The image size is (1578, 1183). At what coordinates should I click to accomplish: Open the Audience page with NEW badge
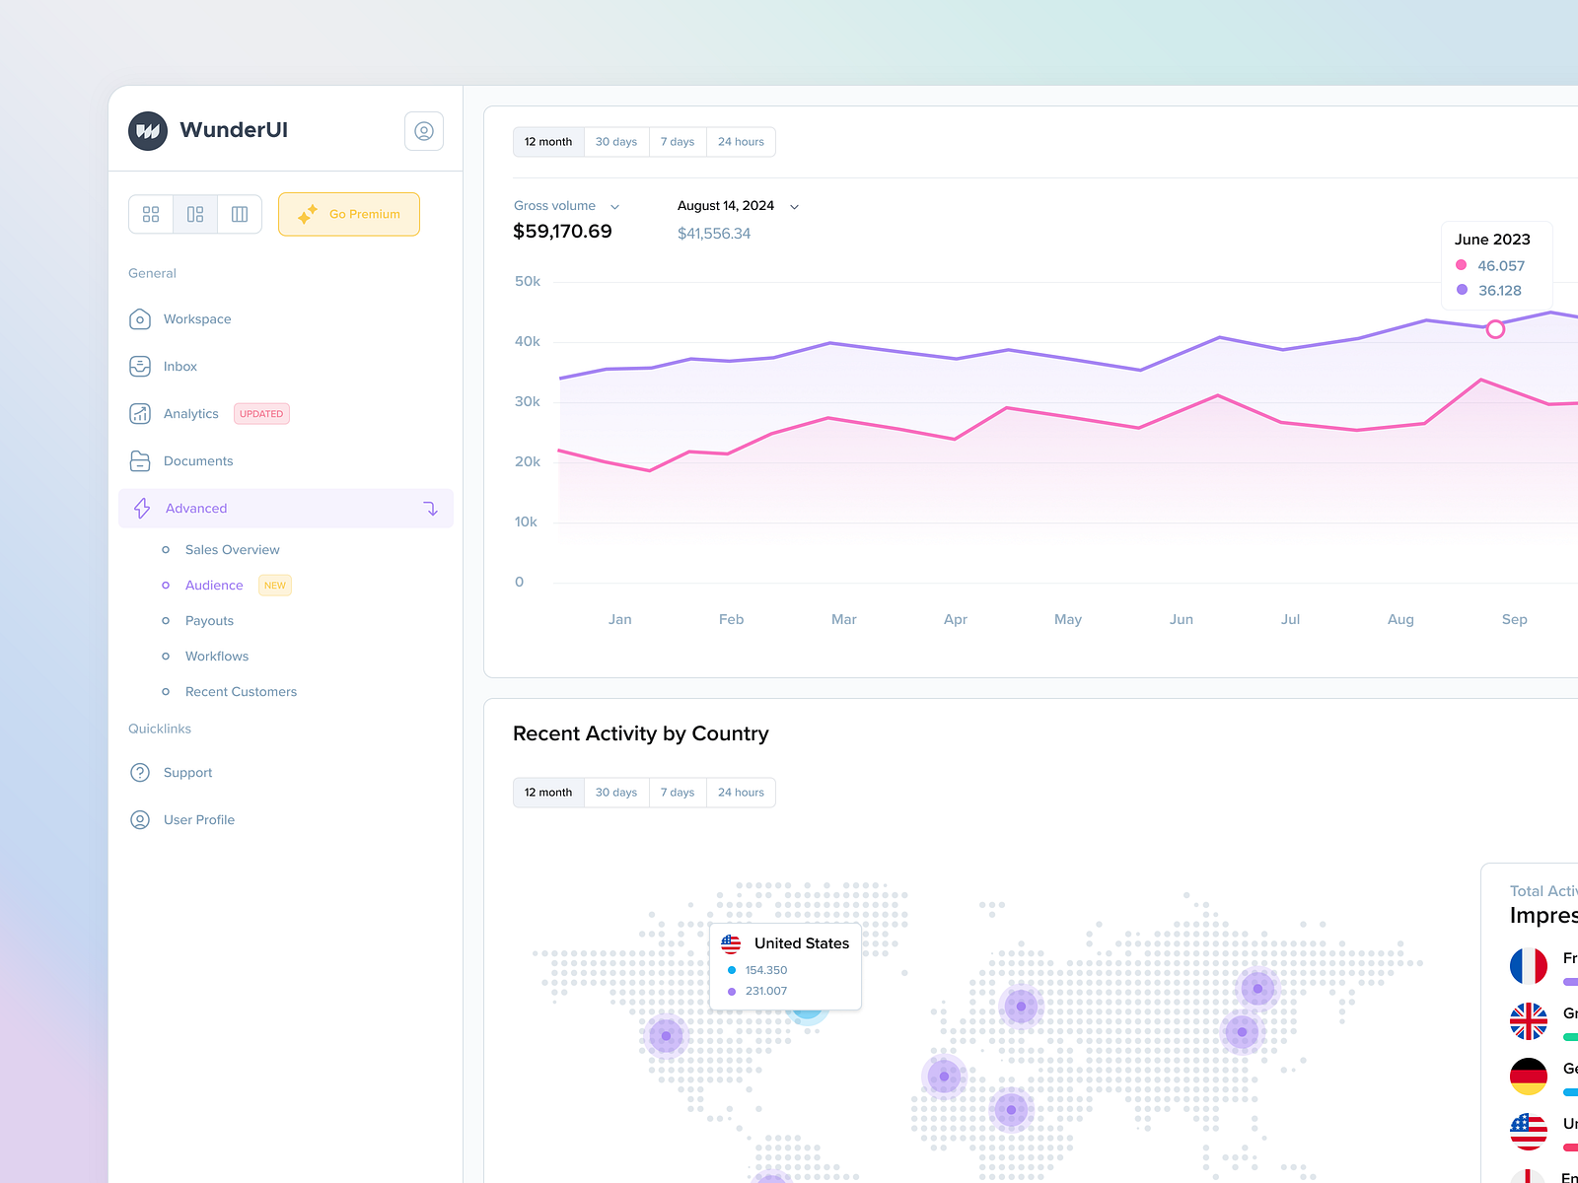click(214, 585)
